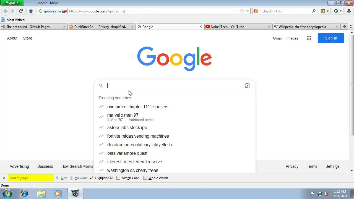Go forward with the forward arrow
Screen dimensions: 354x199
click(x=12, y=11)
